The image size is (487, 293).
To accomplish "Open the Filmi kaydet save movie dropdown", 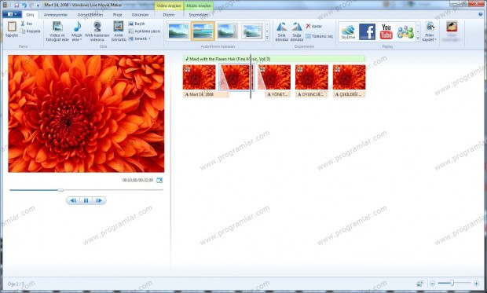I will pos(430,31).
